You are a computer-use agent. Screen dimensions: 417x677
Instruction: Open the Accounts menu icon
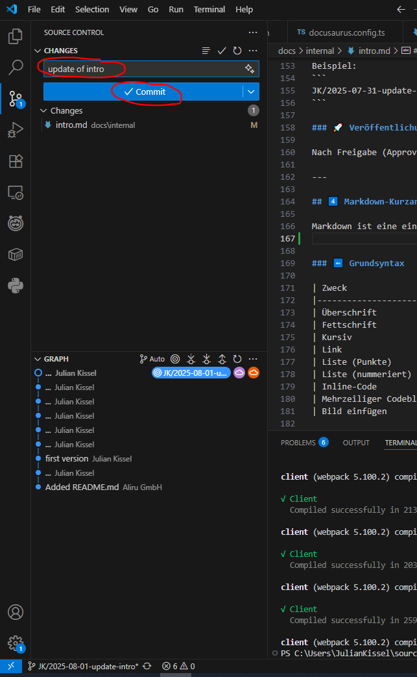[x=16, y=612]
